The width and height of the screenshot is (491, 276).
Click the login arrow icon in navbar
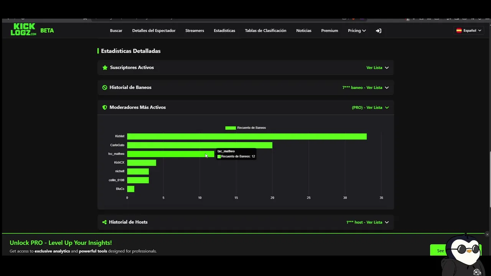point(379,31)
